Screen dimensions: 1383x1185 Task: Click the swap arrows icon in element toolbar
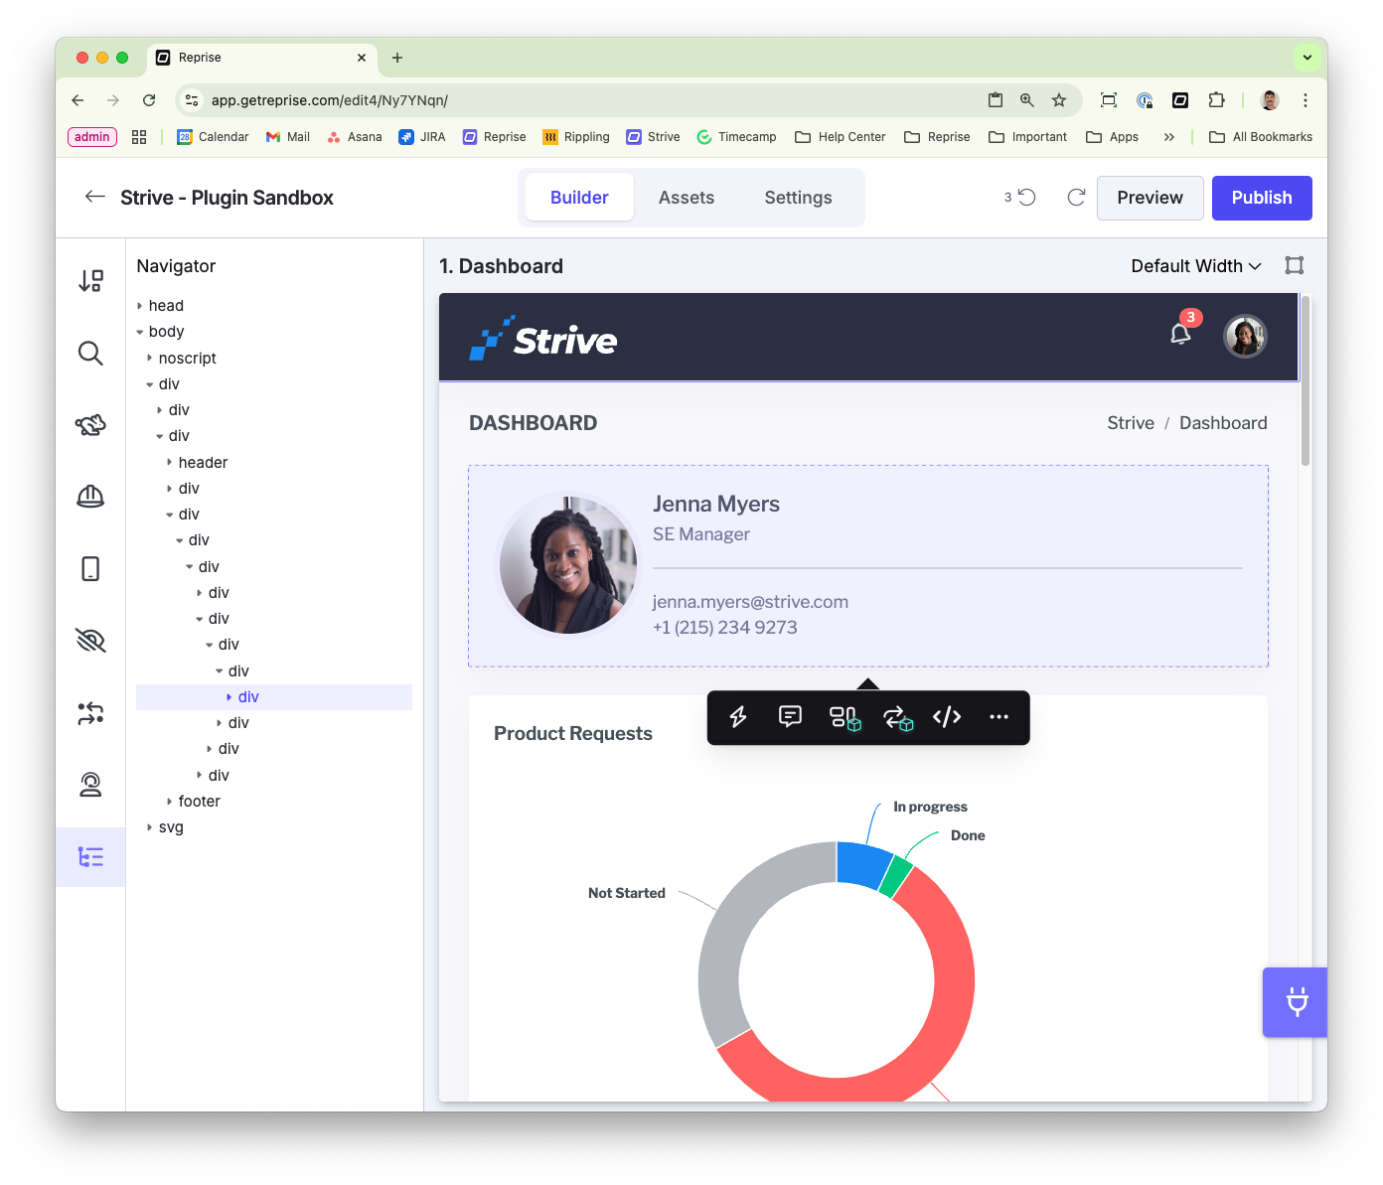tap(897, 717)
